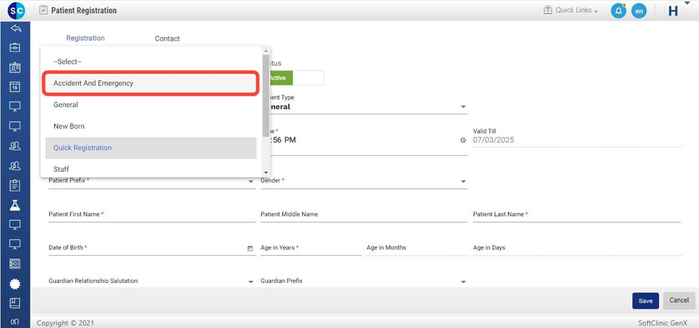
Task: Click the Cancel button
Action: (679, 301)
